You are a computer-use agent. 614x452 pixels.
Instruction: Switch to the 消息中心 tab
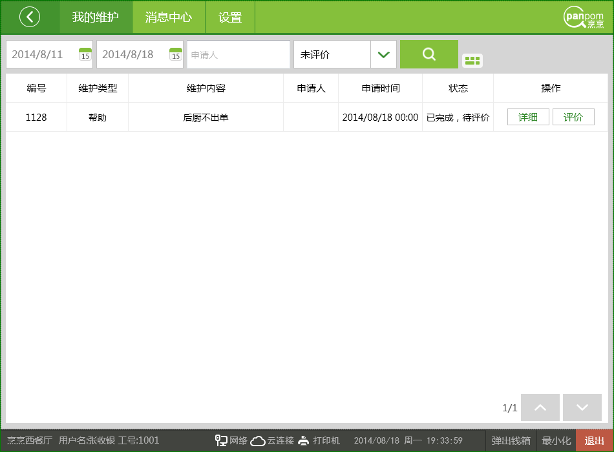click(x=169, y=17)
